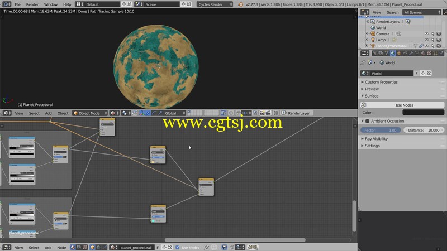447x251 pixels.
Task: Open the Modifiers properties tab (wrench icon)
Action: pos(411,53)
